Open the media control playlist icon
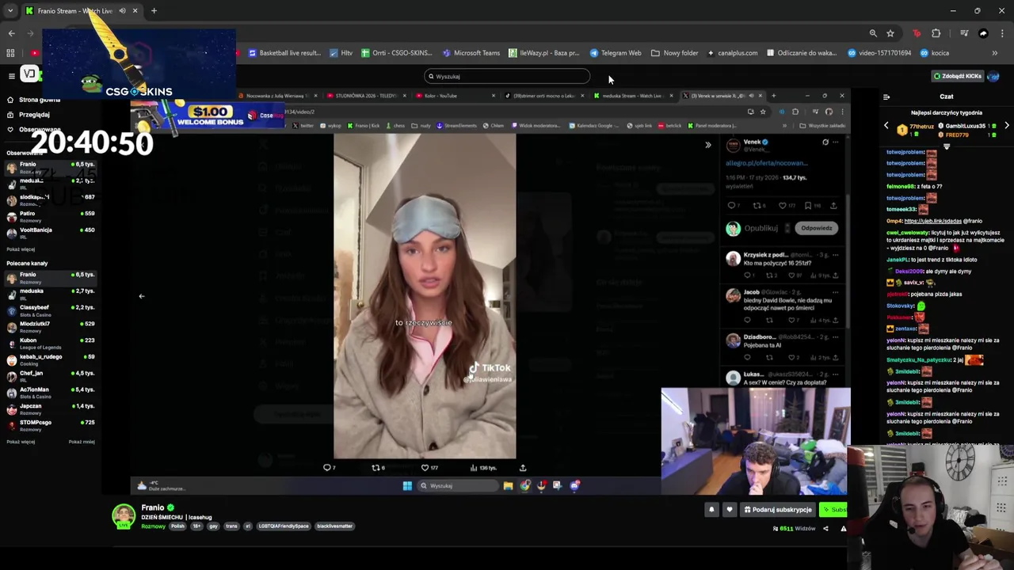Viewport: 1014px width, 570px height. coord(964,33)
